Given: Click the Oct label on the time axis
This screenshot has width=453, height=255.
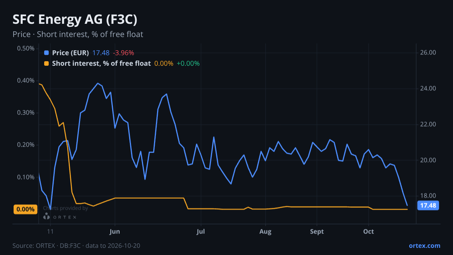Looking at the screenshot, I should (x=368, y=232).
